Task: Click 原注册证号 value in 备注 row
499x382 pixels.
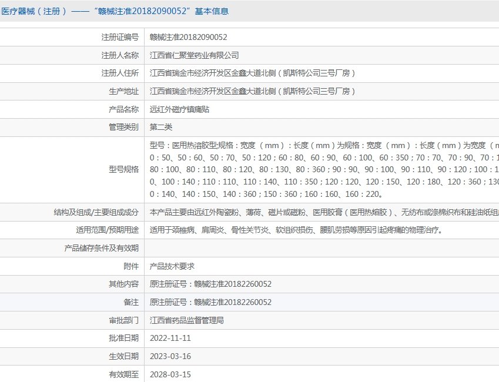Action: [x=210, y=302]
